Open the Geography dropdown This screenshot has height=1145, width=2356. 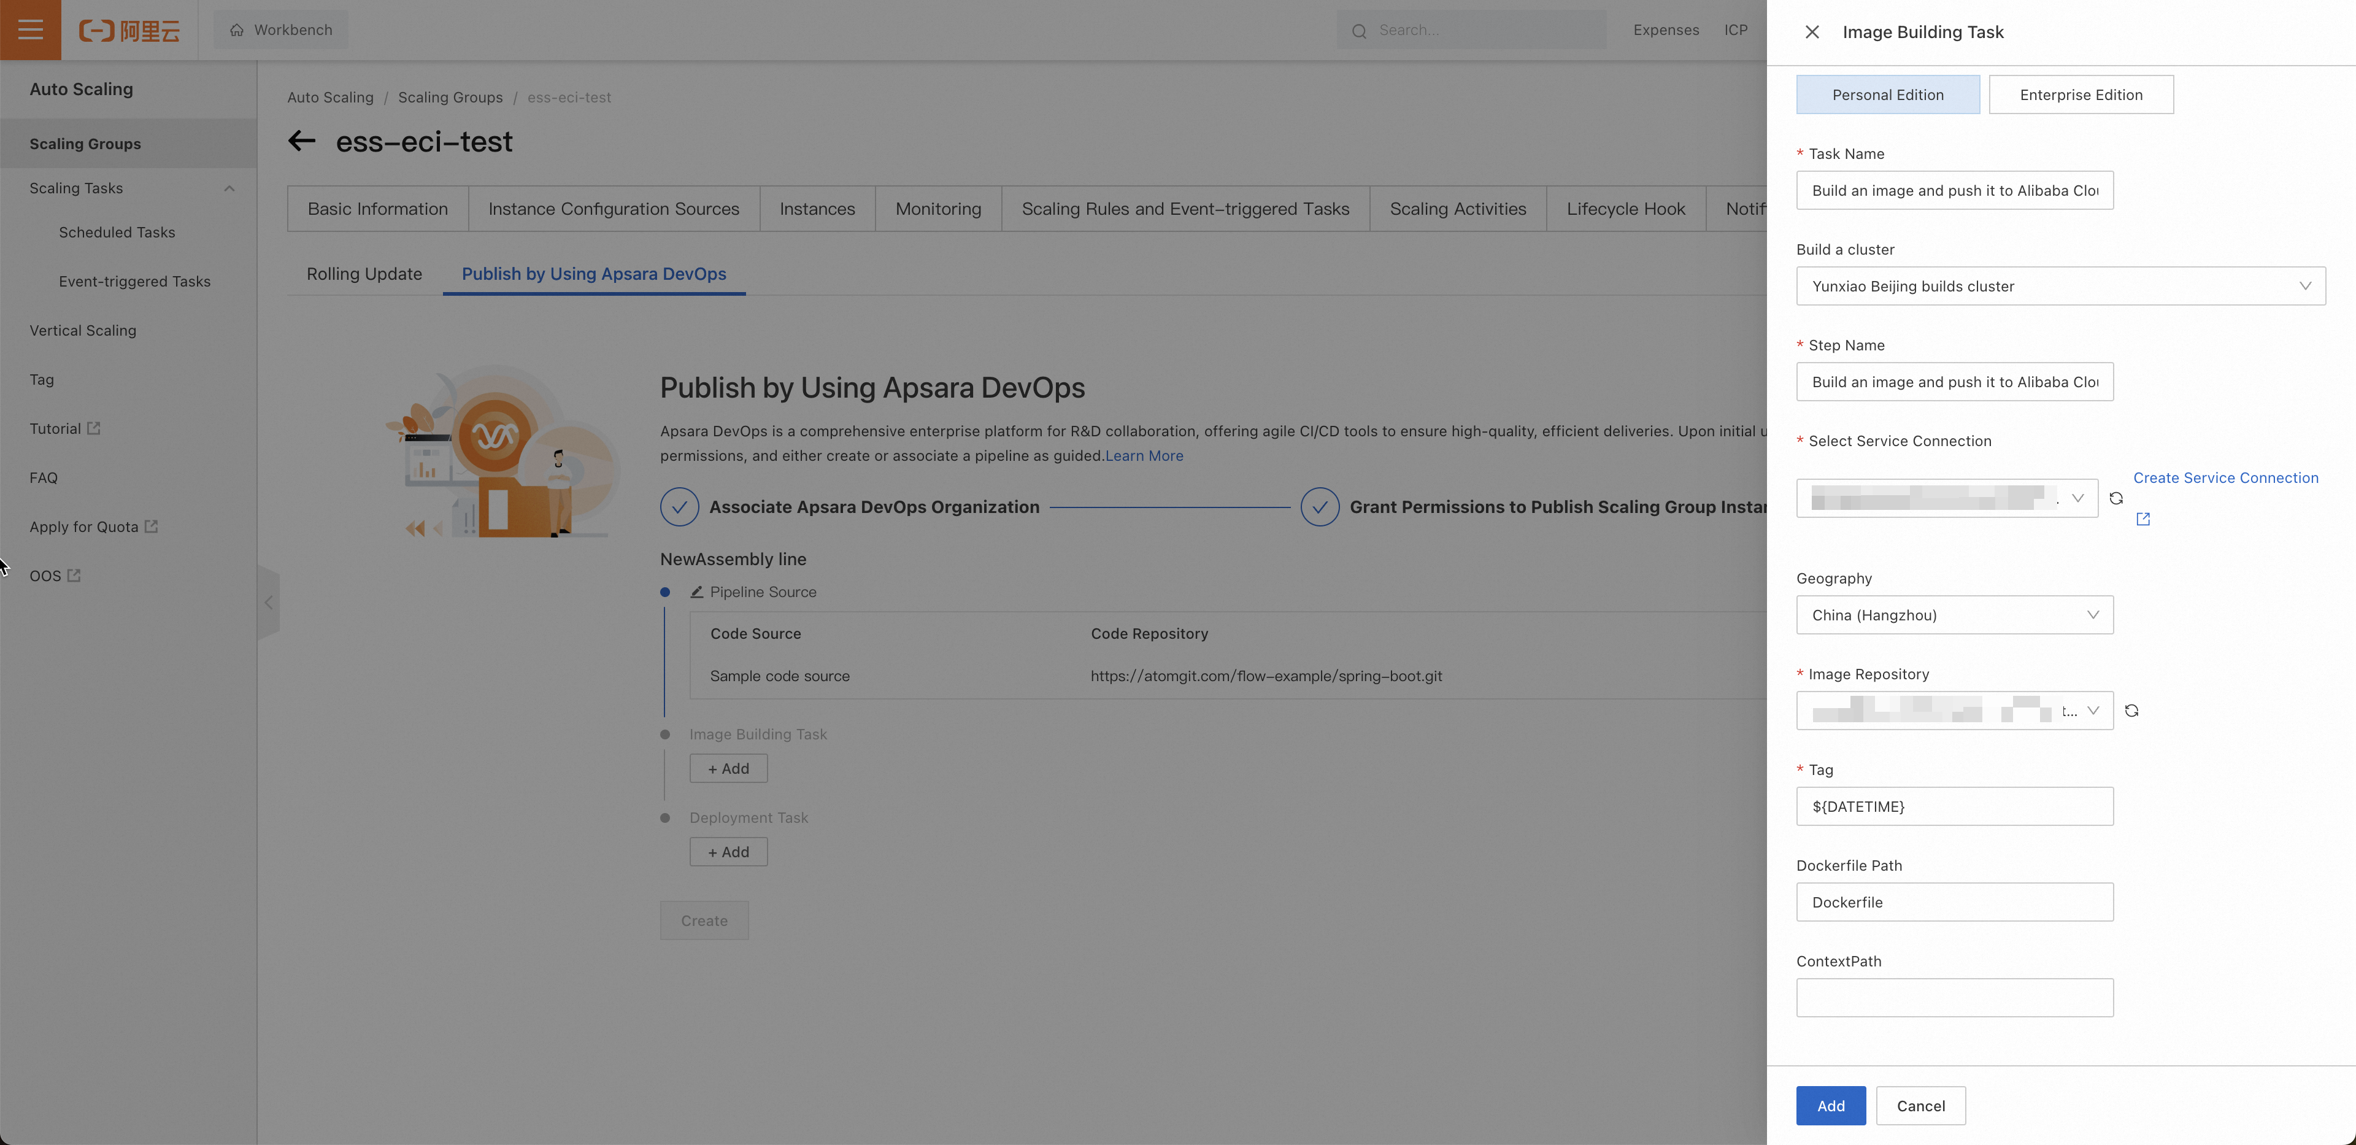coord(1954,615)
